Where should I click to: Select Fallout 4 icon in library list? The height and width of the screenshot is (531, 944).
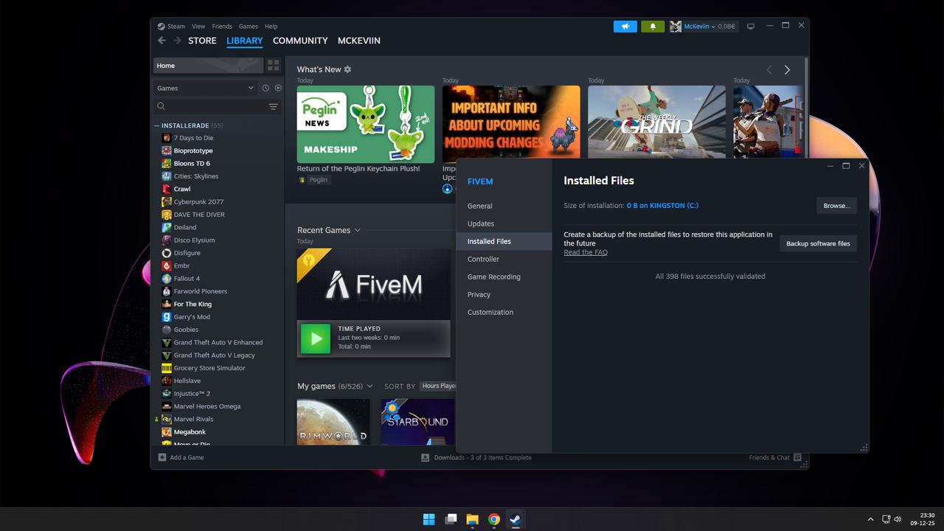tap(167, 278)
